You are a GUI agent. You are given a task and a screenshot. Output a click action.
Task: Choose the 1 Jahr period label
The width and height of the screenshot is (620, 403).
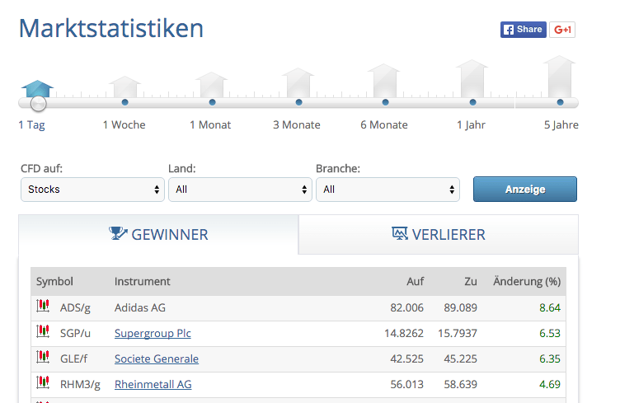click(x=471, y=124)
